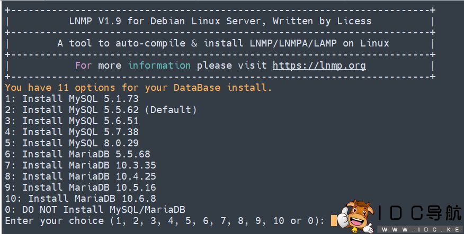
Task: Open the https://lnmp.org link
Action: click(x=319, y=66)
